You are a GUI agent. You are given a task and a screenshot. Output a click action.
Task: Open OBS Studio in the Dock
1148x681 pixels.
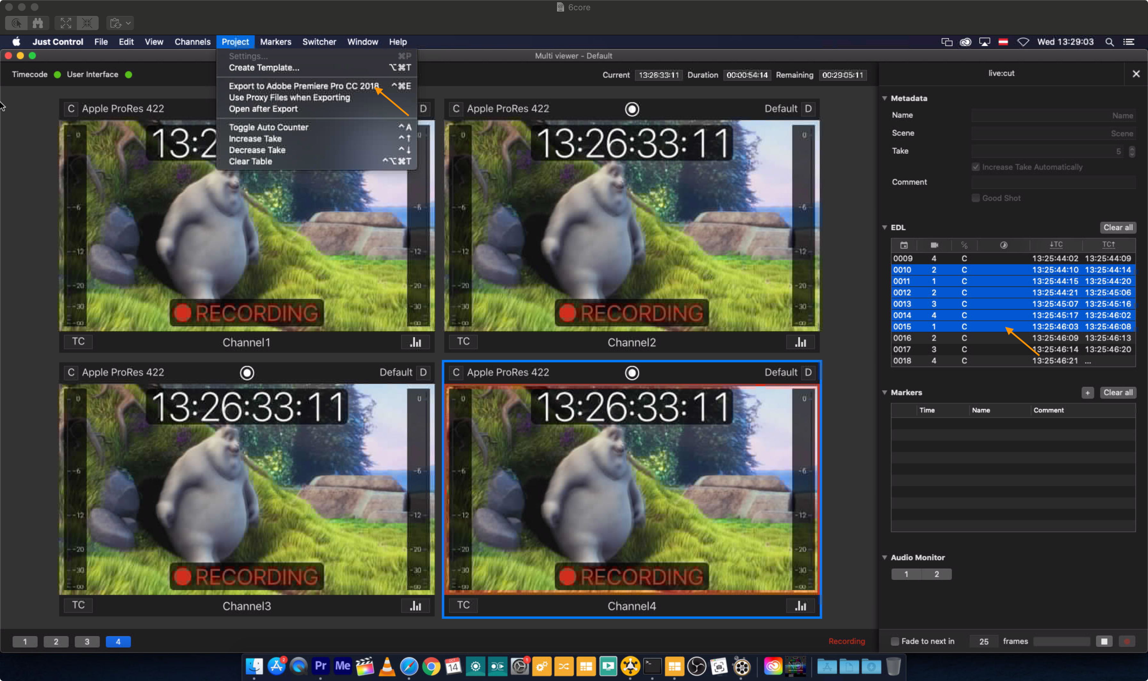pos(696,666)
